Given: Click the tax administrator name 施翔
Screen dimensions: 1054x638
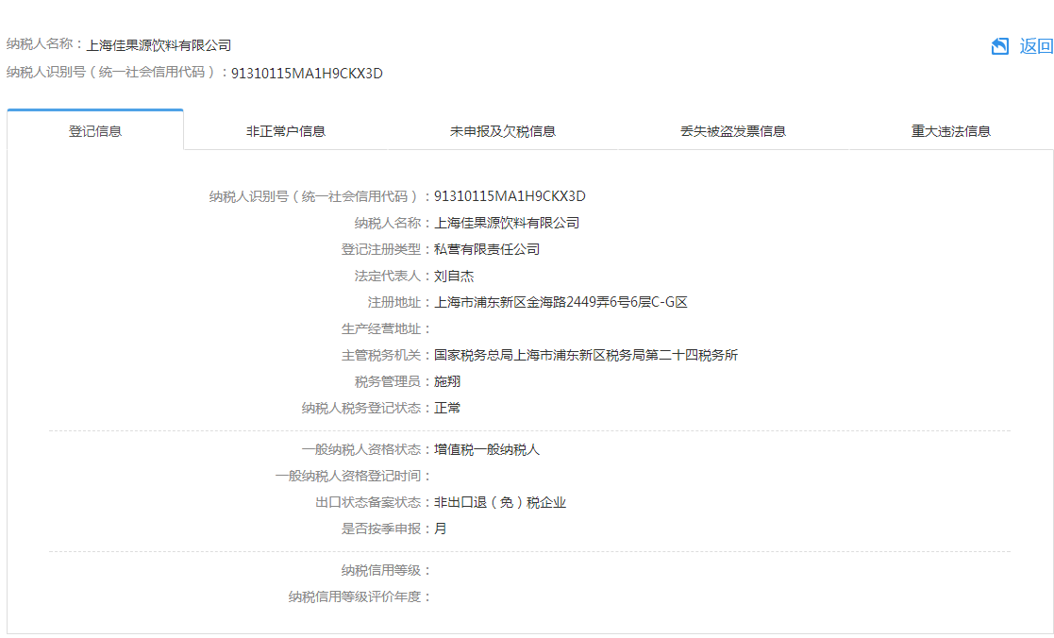Looking at the screenshot, I should [447, 381].
